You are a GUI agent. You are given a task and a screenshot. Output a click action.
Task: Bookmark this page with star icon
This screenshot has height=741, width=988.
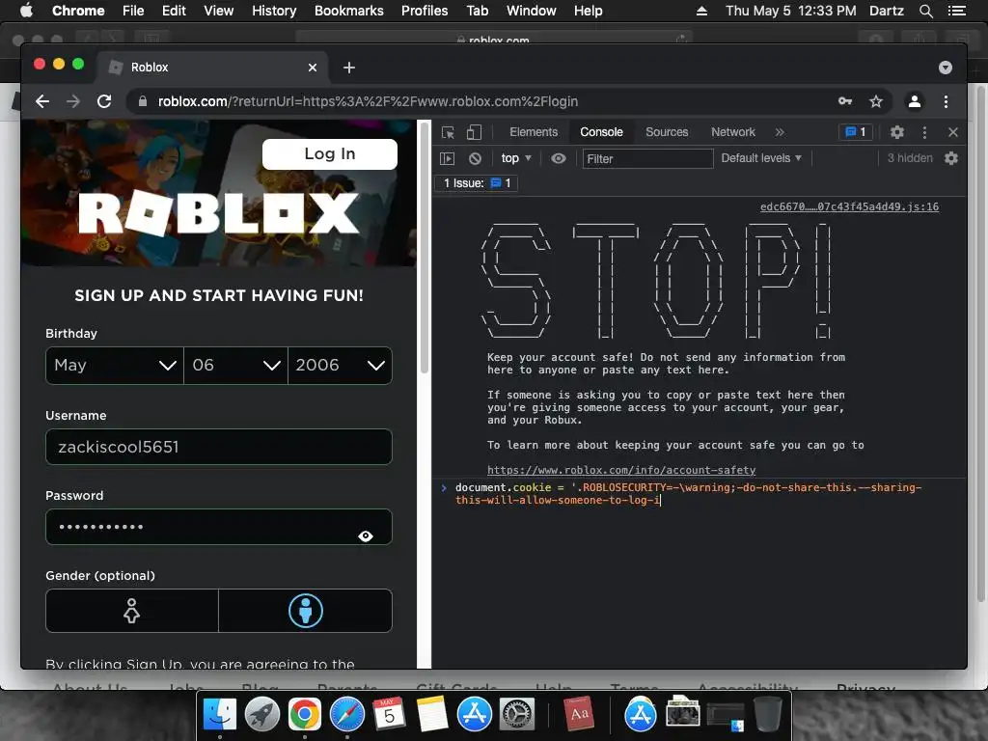coord(876,101)
